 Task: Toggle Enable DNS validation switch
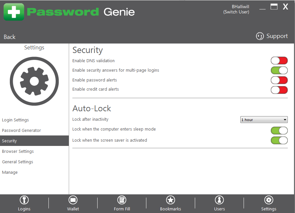[279, 61]
